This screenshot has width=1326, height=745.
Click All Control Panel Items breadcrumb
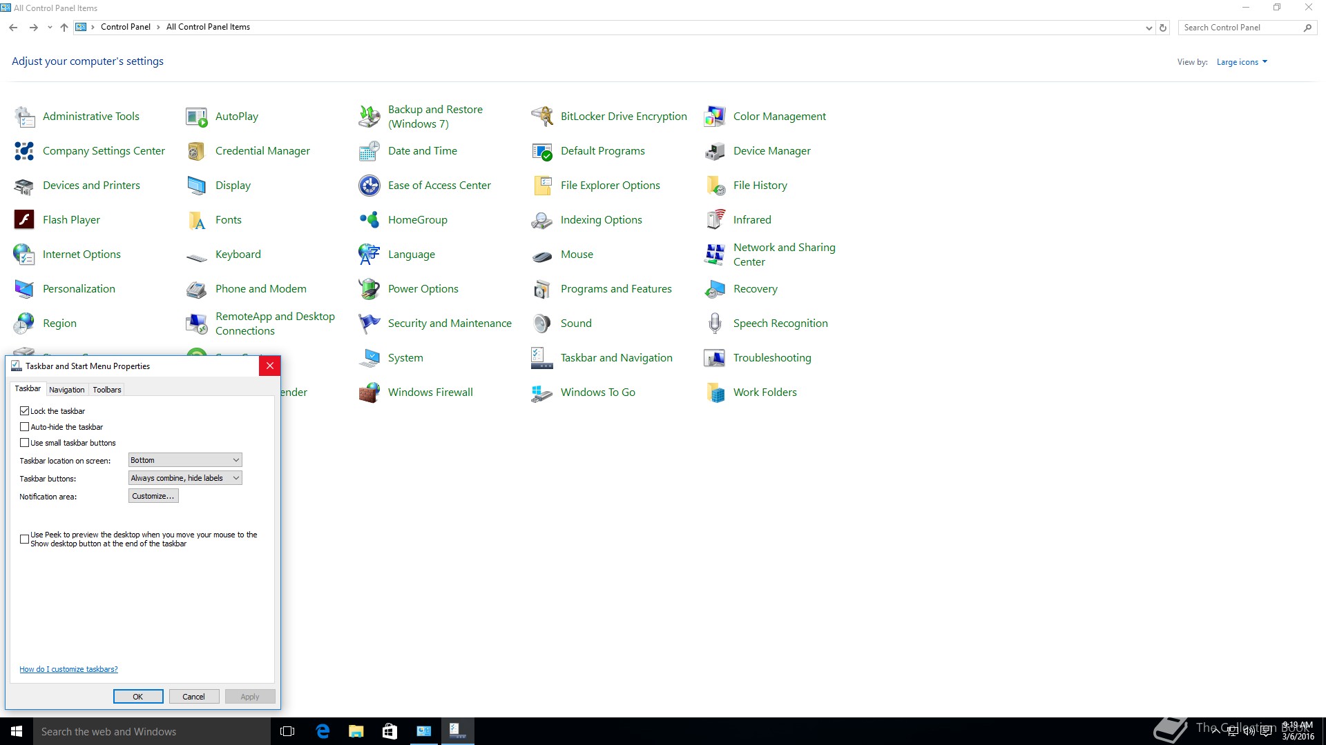point(208,27)
